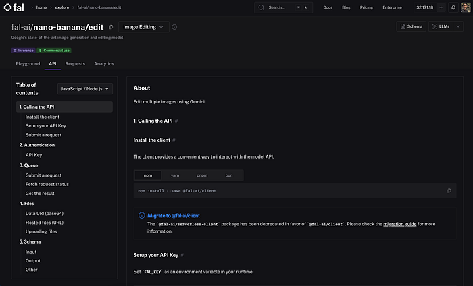Jump to 3. Queue section
473x286 pixels.
pos(28,165)
